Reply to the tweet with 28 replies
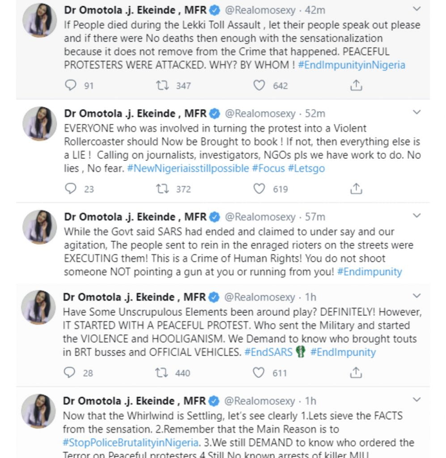The width and height of the screenshot is (446, 458). (x=70, y=373)
